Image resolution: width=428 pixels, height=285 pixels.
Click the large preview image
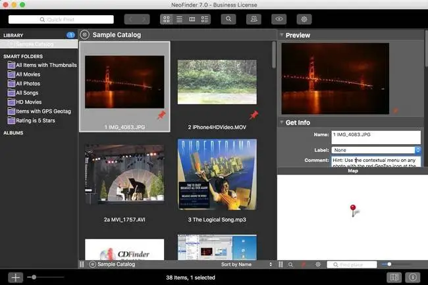pyautogui.click(x=335, y=78)
